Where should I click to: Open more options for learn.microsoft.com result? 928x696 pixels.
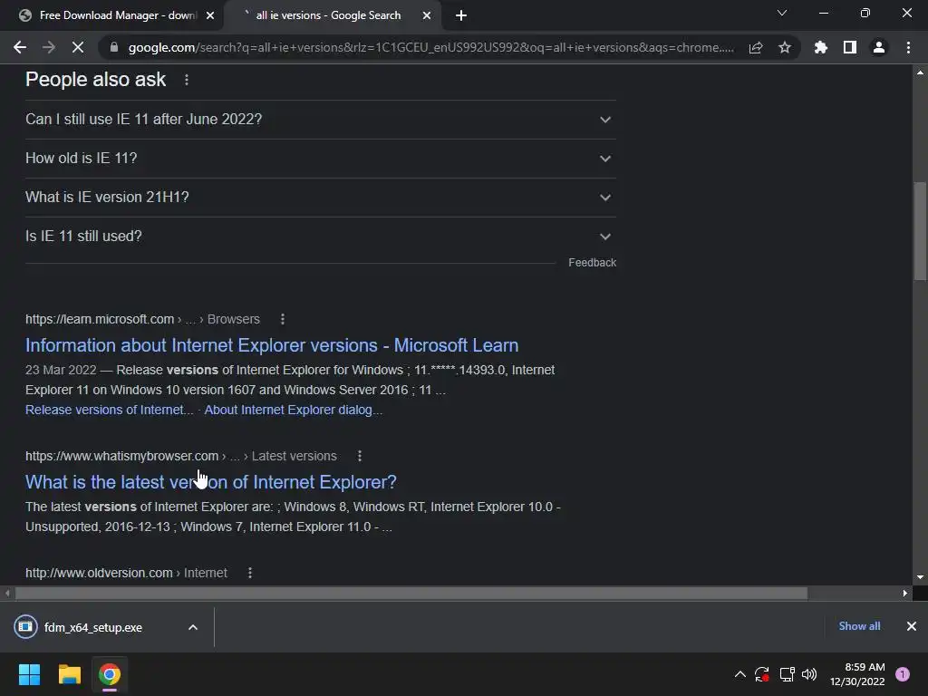283,320
